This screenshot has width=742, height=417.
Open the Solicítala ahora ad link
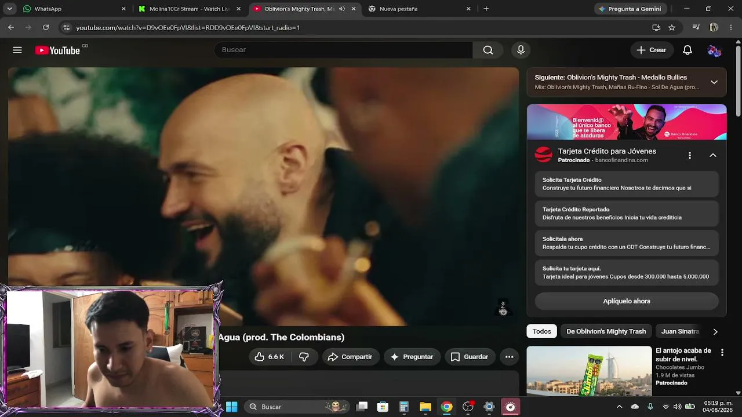(627, 243)
